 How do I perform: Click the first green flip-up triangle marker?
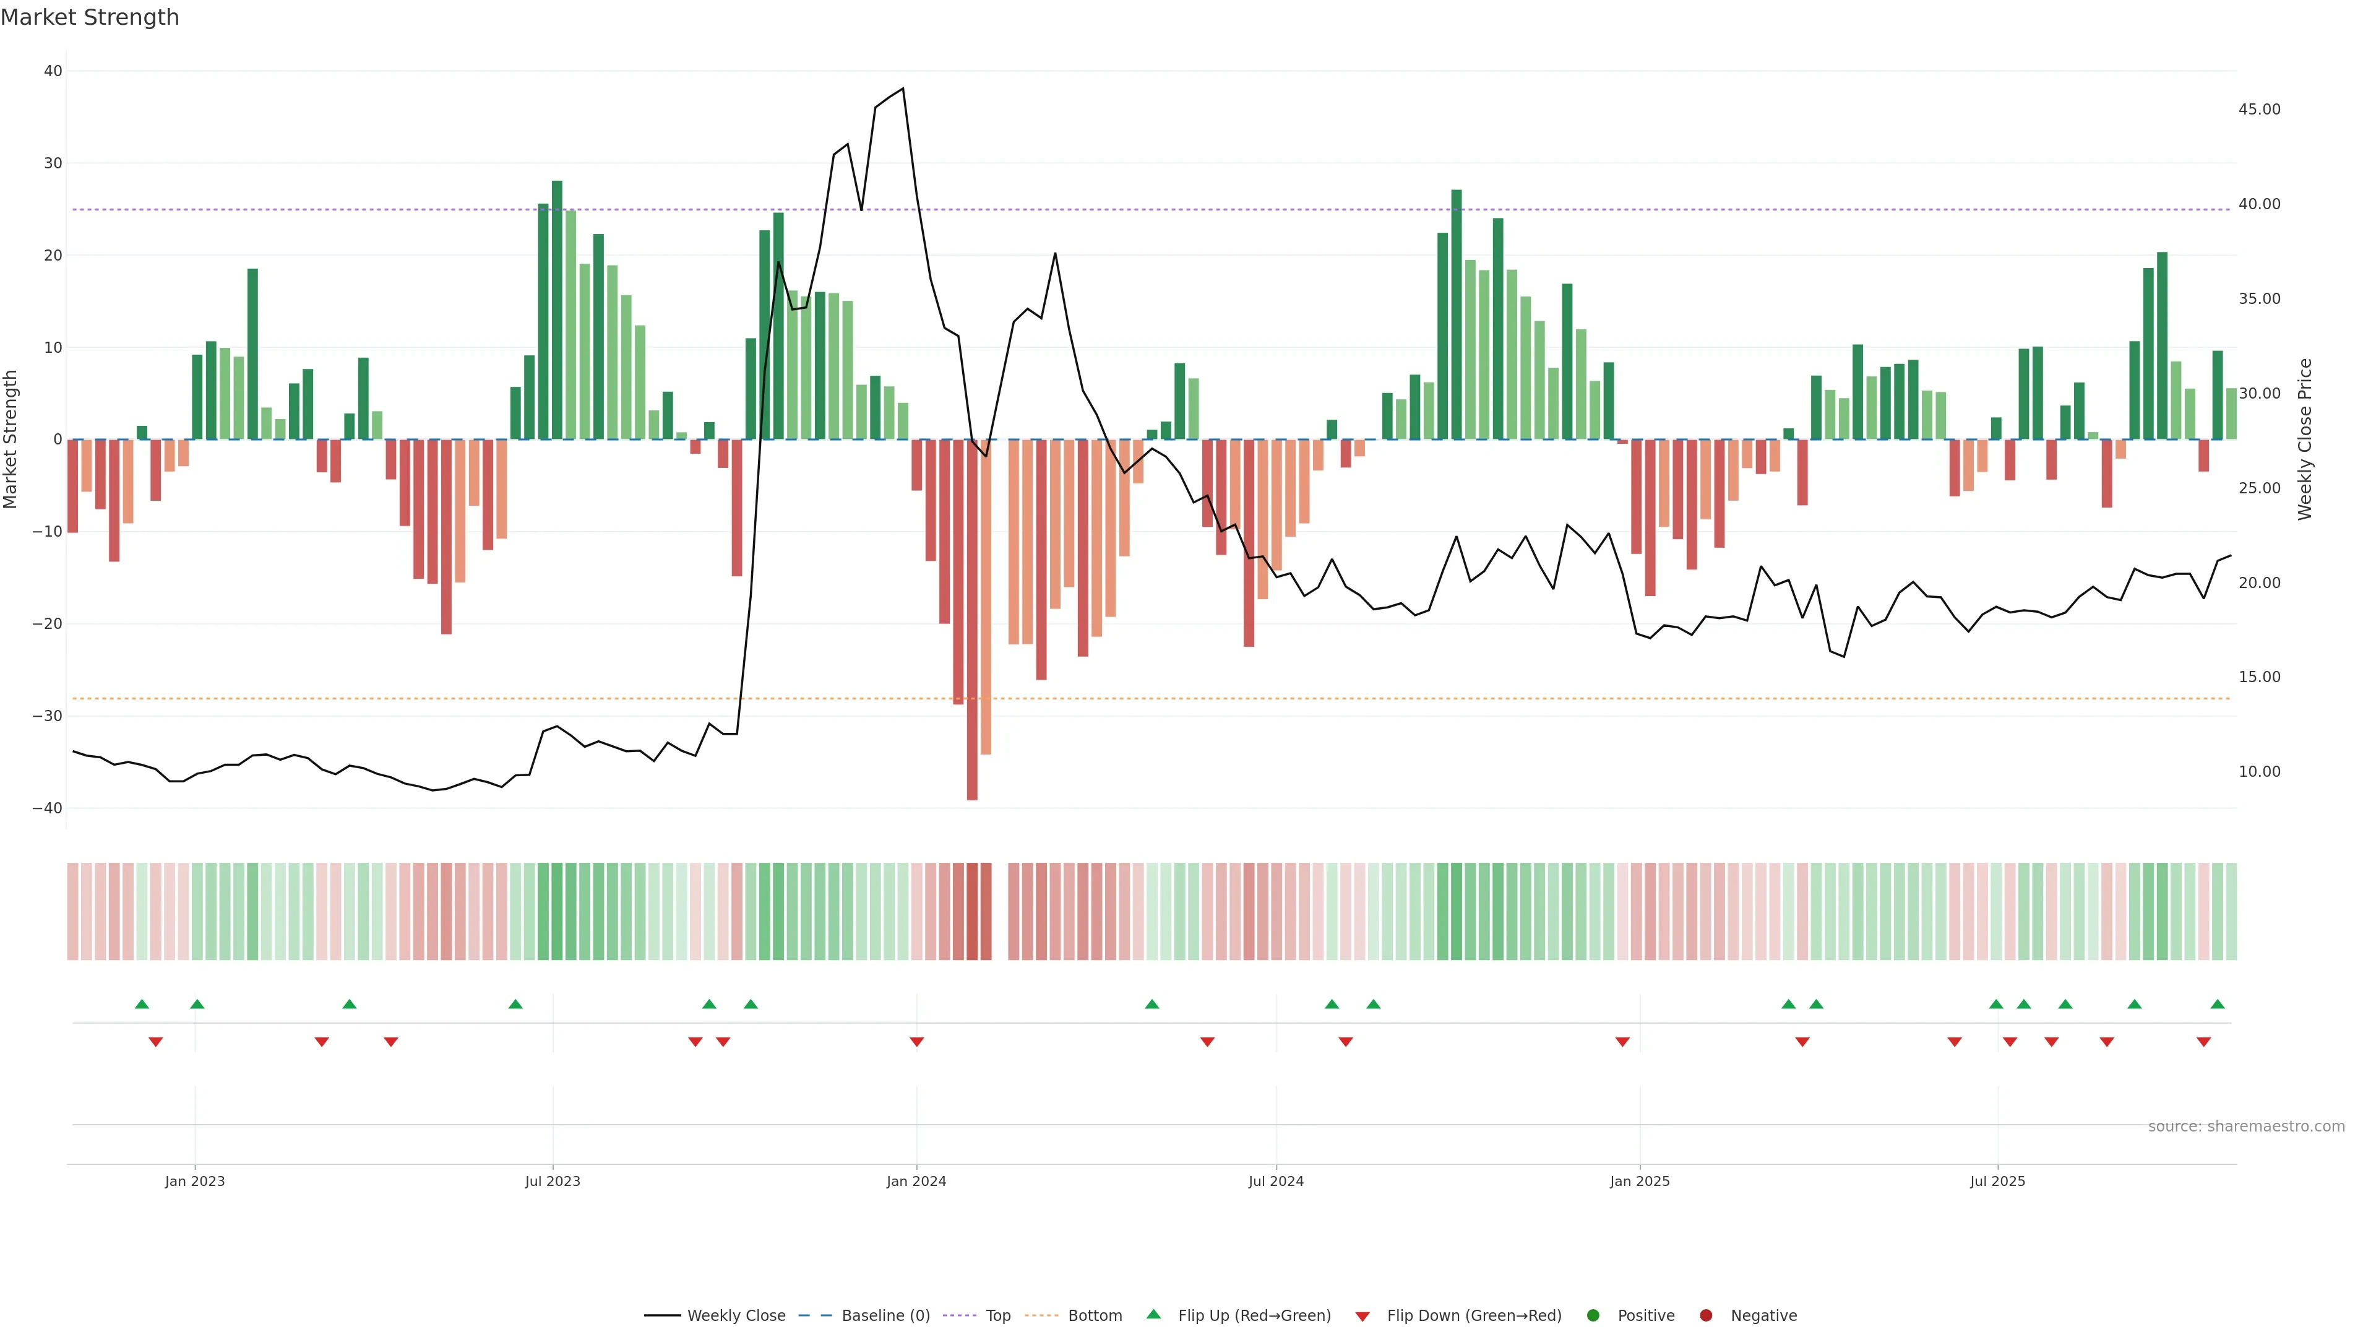coord(141,1004)
